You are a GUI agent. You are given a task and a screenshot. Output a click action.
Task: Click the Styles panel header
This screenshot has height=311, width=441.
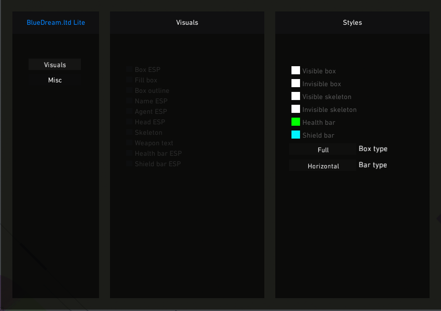coord(352,22)
